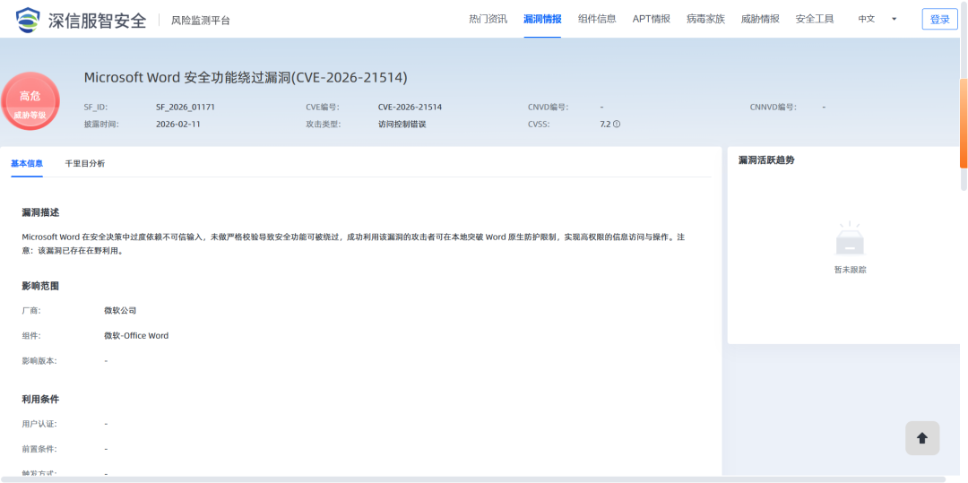Go to 组件信息 in the top menu
Image resolution: width=968 pixels, height=483 pixels.
pos(597,19)
